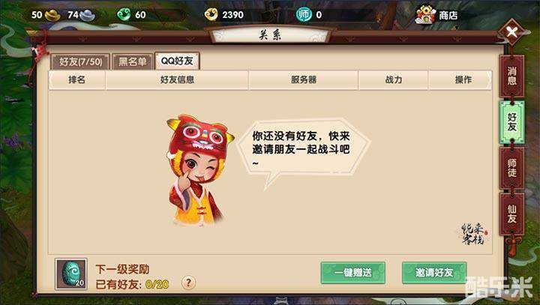Select the 好友 side tab

511,122
